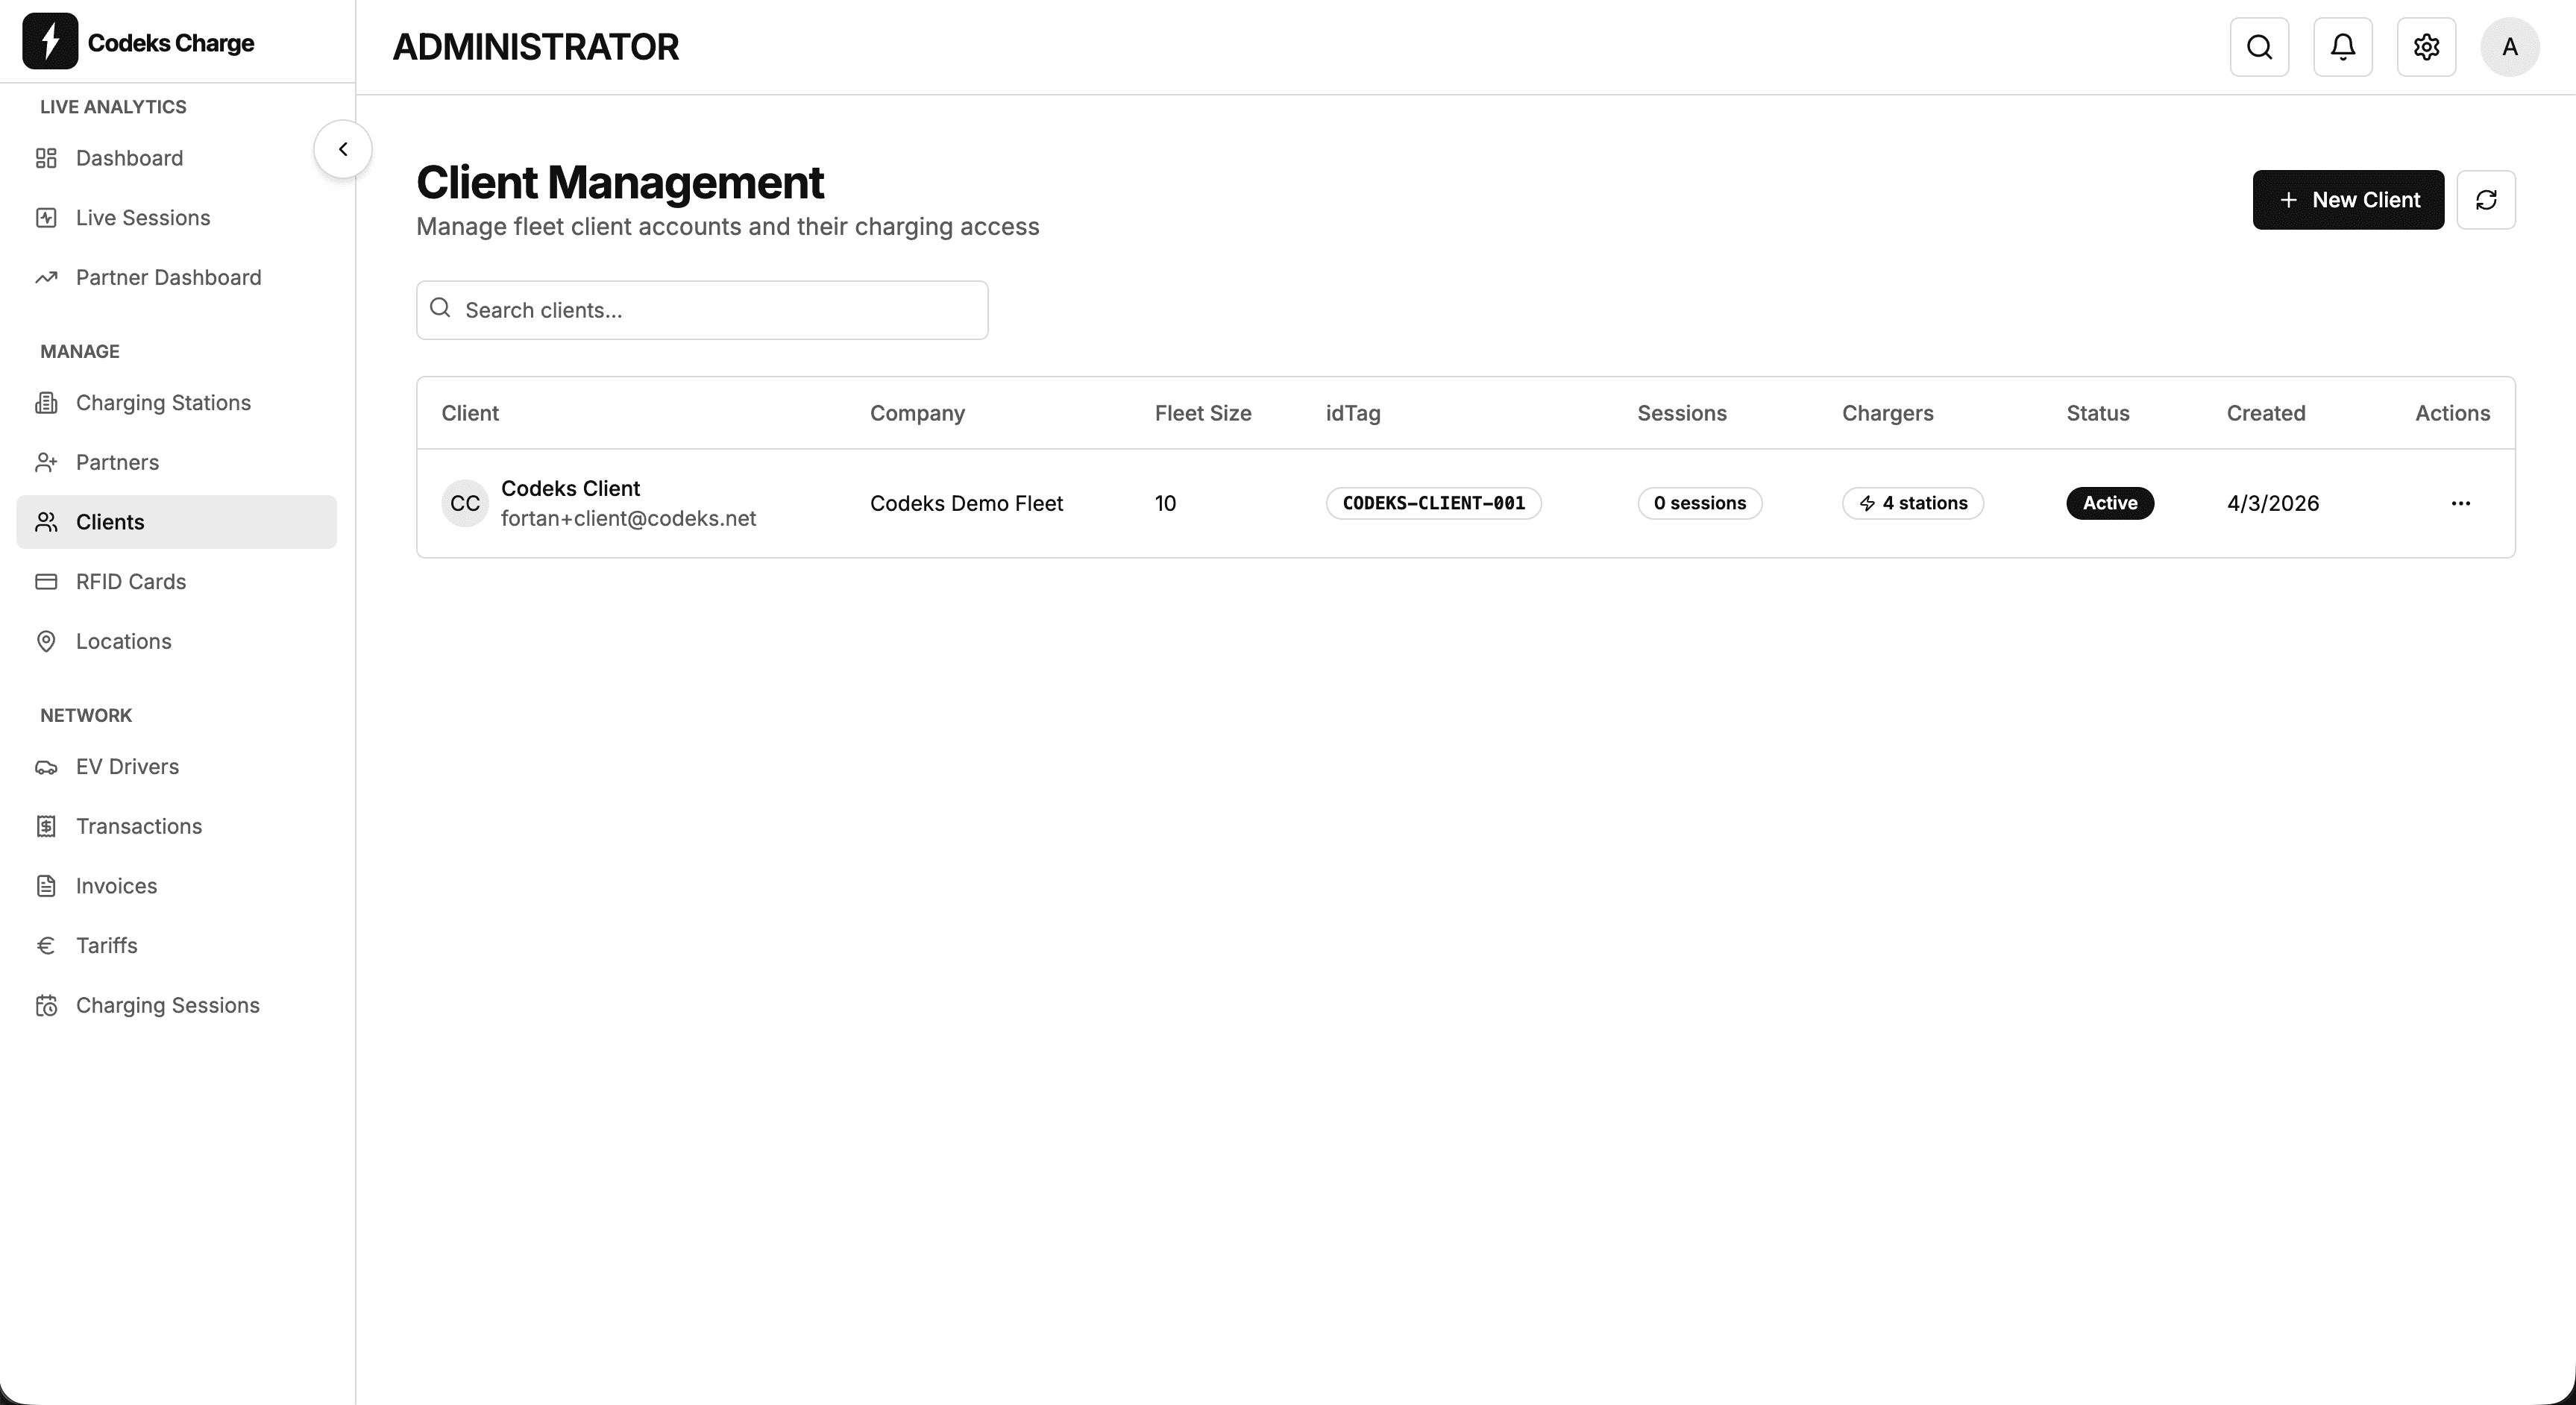
Task: Open the actions menu for Codeks Client
Action: [2461, 503]
